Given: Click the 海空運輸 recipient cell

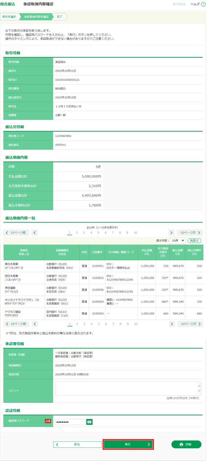Looking at the screenshot, I should [x=24, y=290].
